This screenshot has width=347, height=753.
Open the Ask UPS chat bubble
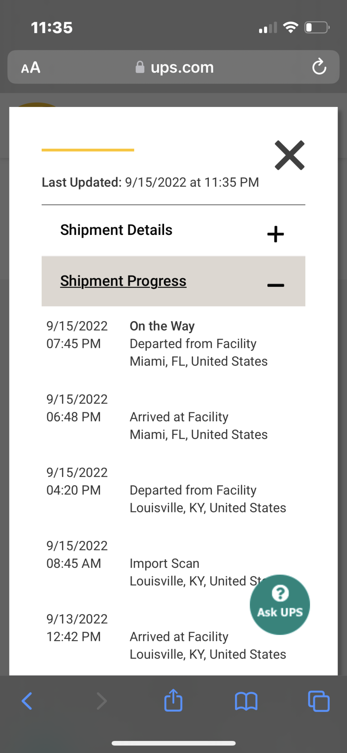280,605
